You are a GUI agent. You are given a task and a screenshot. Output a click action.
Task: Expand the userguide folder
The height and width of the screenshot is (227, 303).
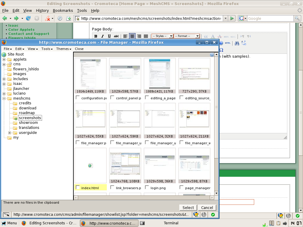pyautogui.click(x=9, y=133)
